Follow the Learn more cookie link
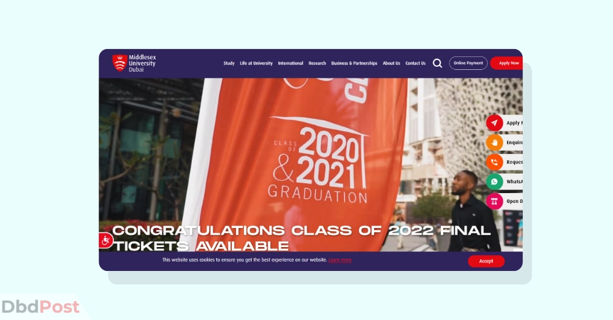The image size is (613, 320). pyautogui.click(x=340, y=260)
